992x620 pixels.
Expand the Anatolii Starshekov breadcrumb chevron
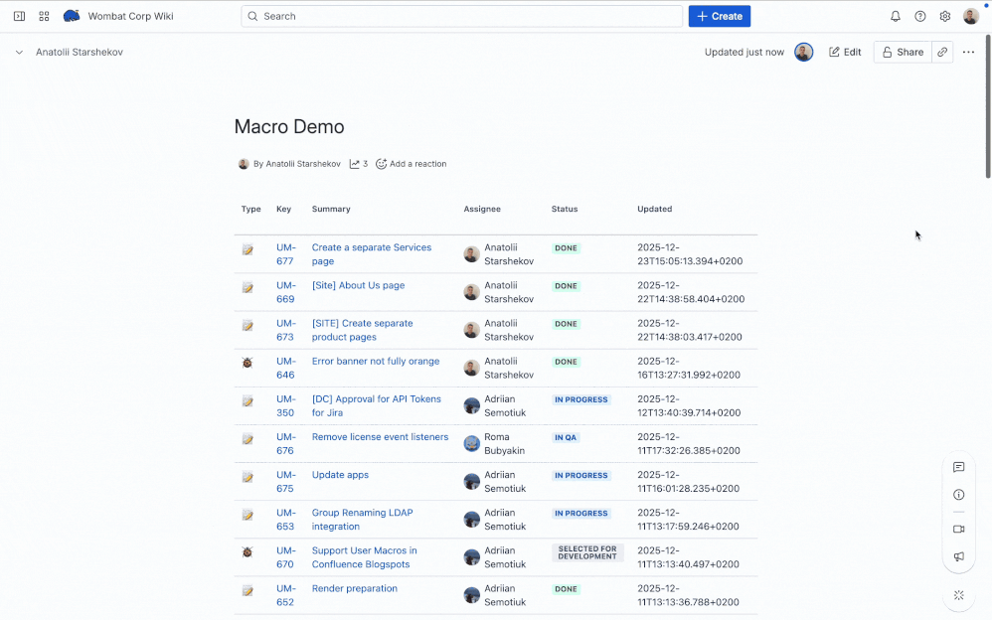(19, 52)
